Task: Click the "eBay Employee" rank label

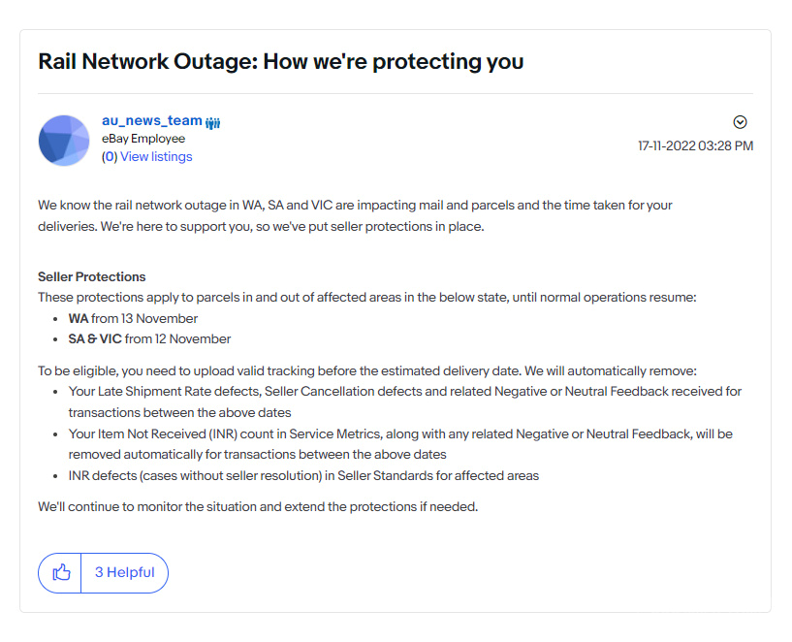Action: click(143, 139)
